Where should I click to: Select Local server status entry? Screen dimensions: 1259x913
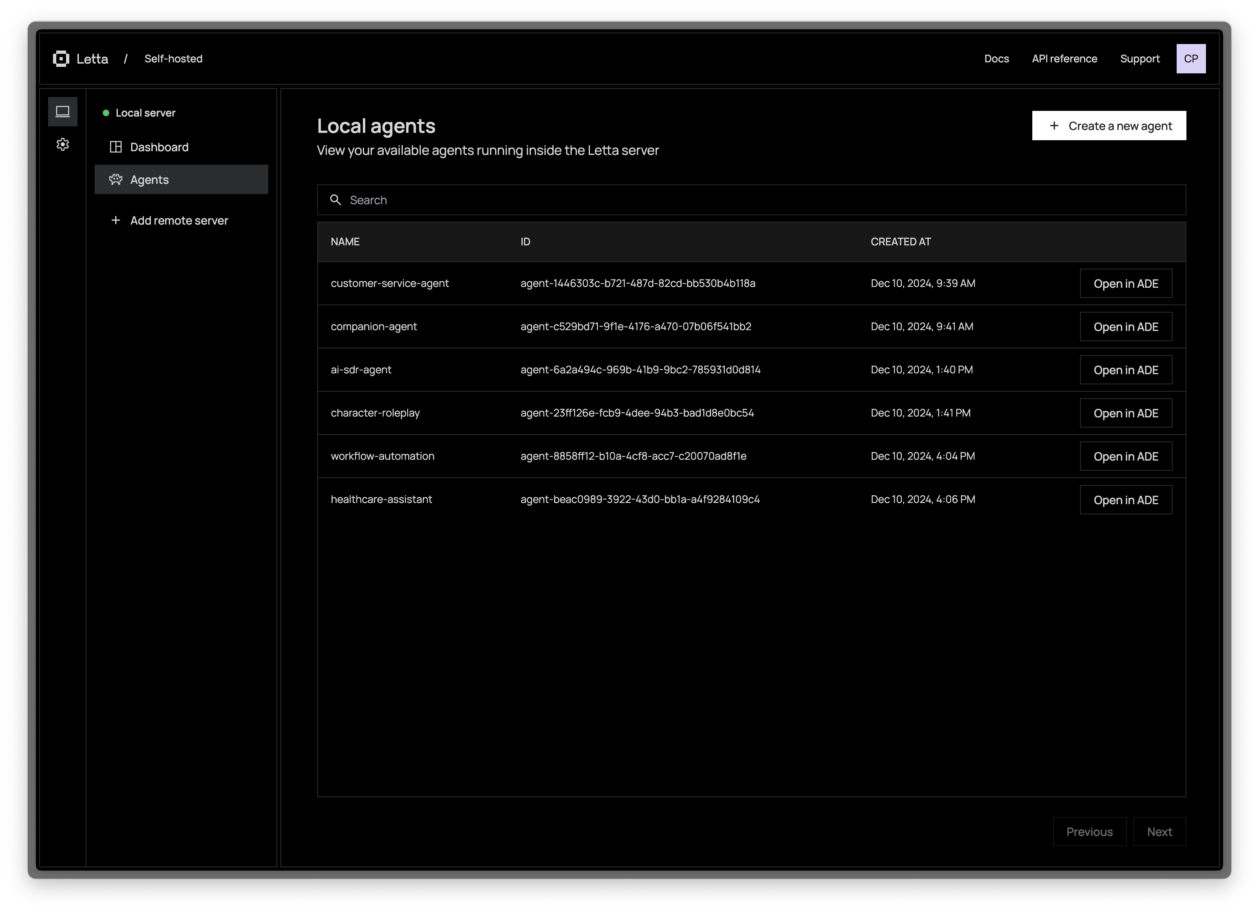pos(145,113)
